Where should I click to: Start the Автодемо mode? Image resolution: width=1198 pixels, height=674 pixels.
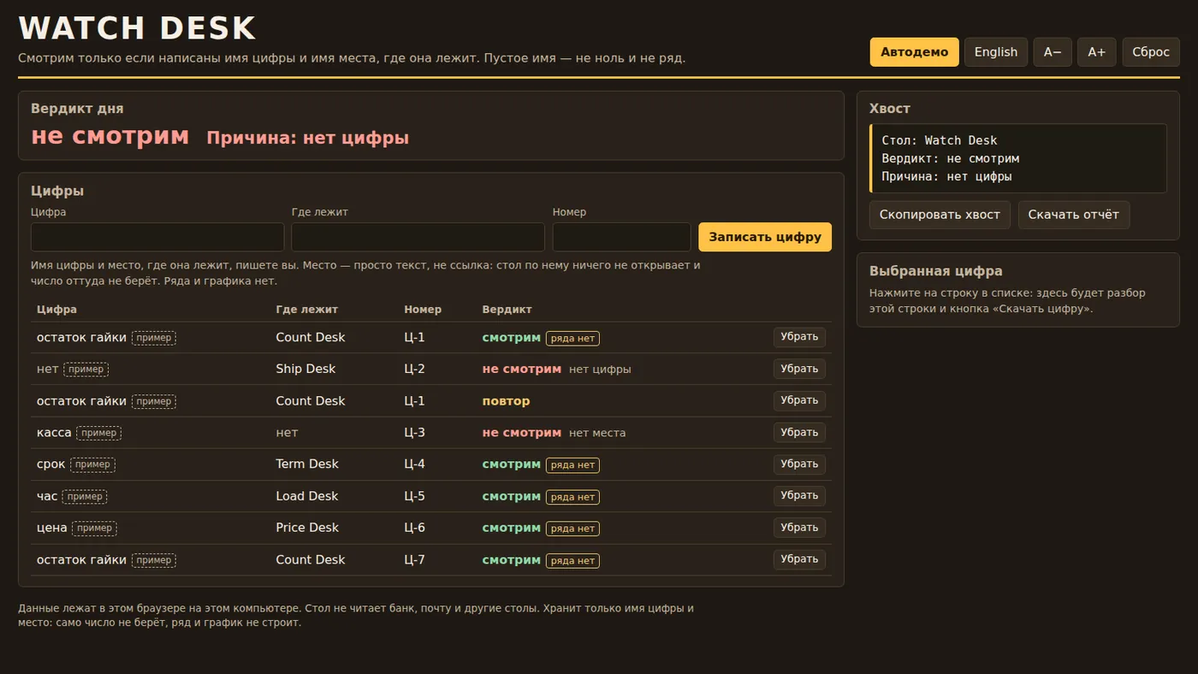[x=914, y=52]
